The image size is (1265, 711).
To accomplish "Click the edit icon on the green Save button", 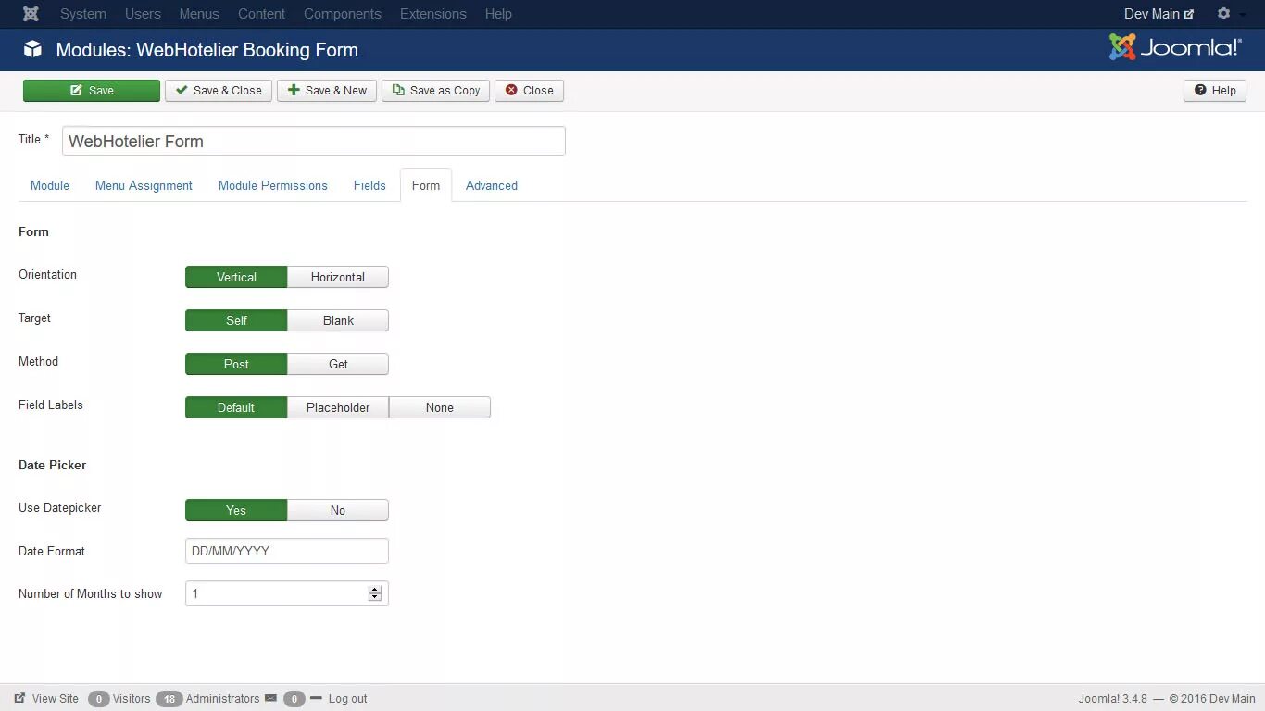I will 76,90.
